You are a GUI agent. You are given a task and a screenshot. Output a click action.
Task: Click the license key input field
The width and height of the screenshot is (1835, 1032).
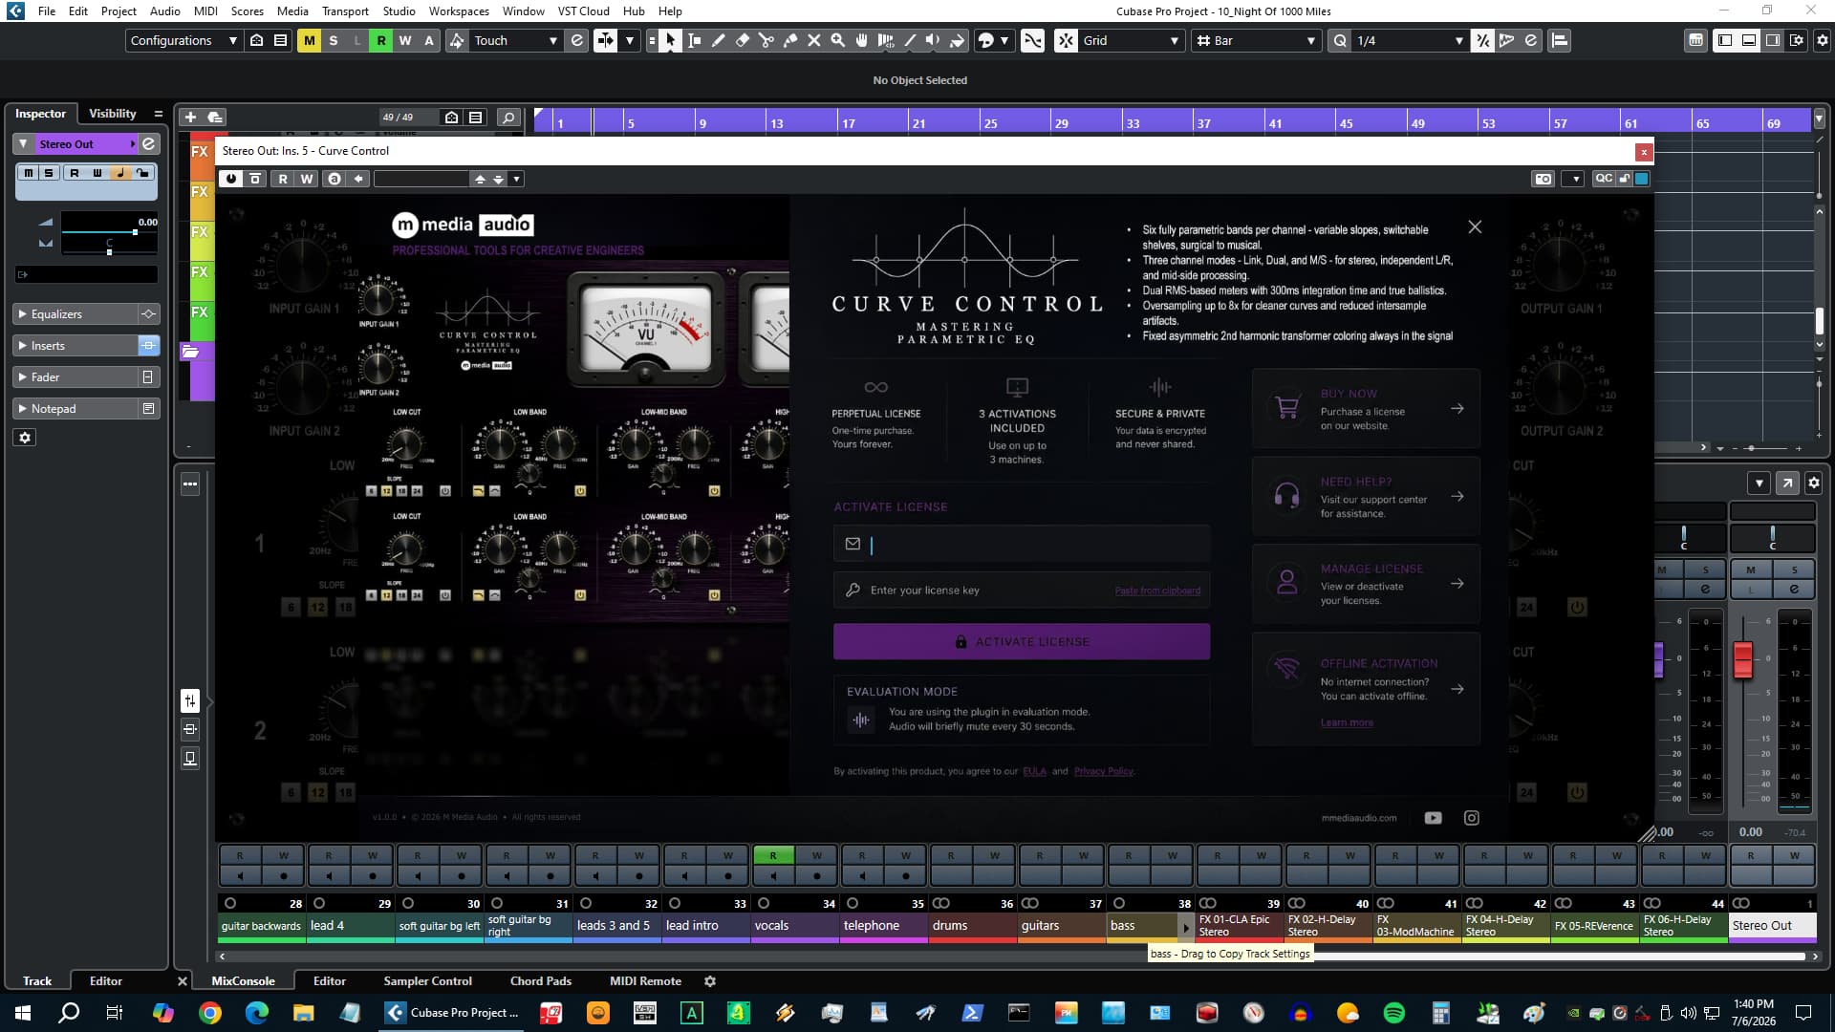point(1022,591)
